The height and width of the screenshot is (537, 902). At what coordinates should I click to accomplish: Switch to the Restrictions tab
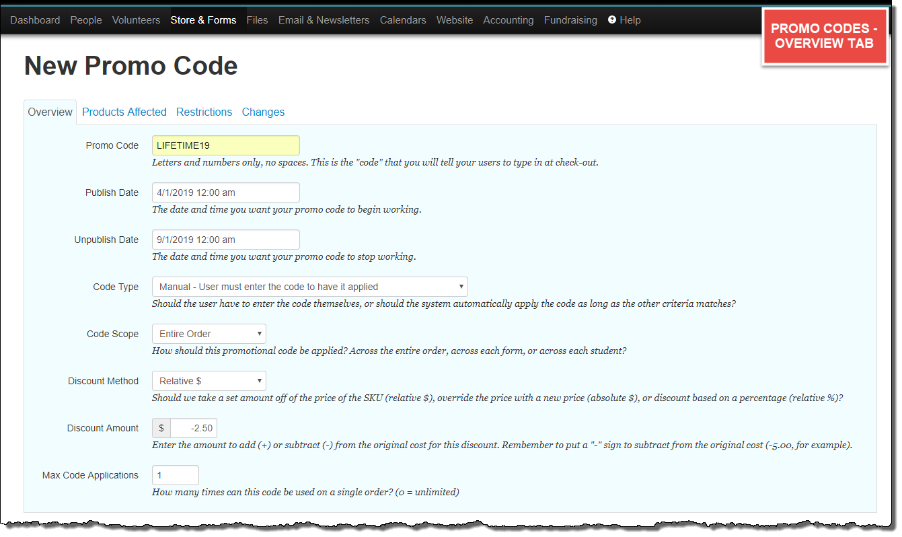[204, 112]
